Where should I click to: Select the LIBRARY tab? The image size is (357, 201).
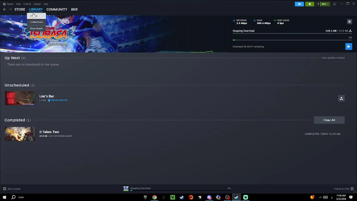pos(36,9)
